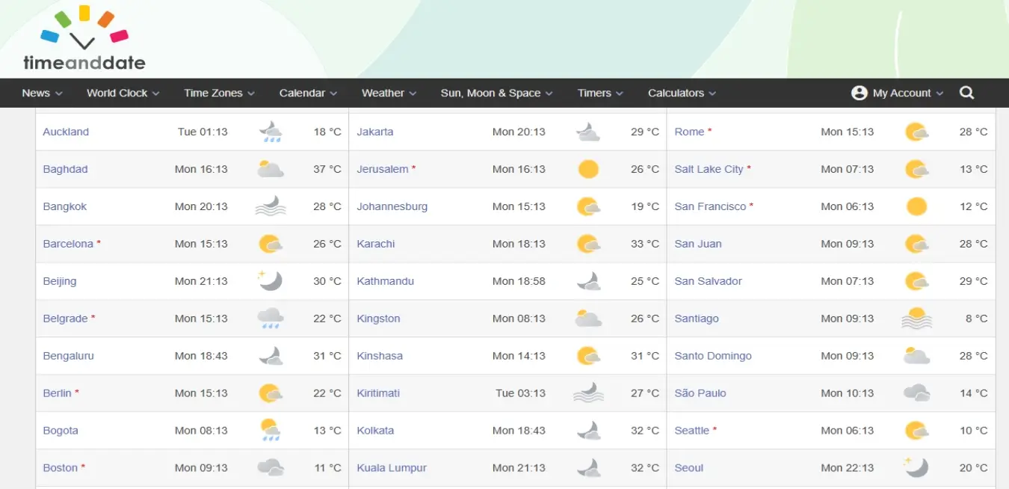Click Seoul's clear night moon icon

[917, 468]
